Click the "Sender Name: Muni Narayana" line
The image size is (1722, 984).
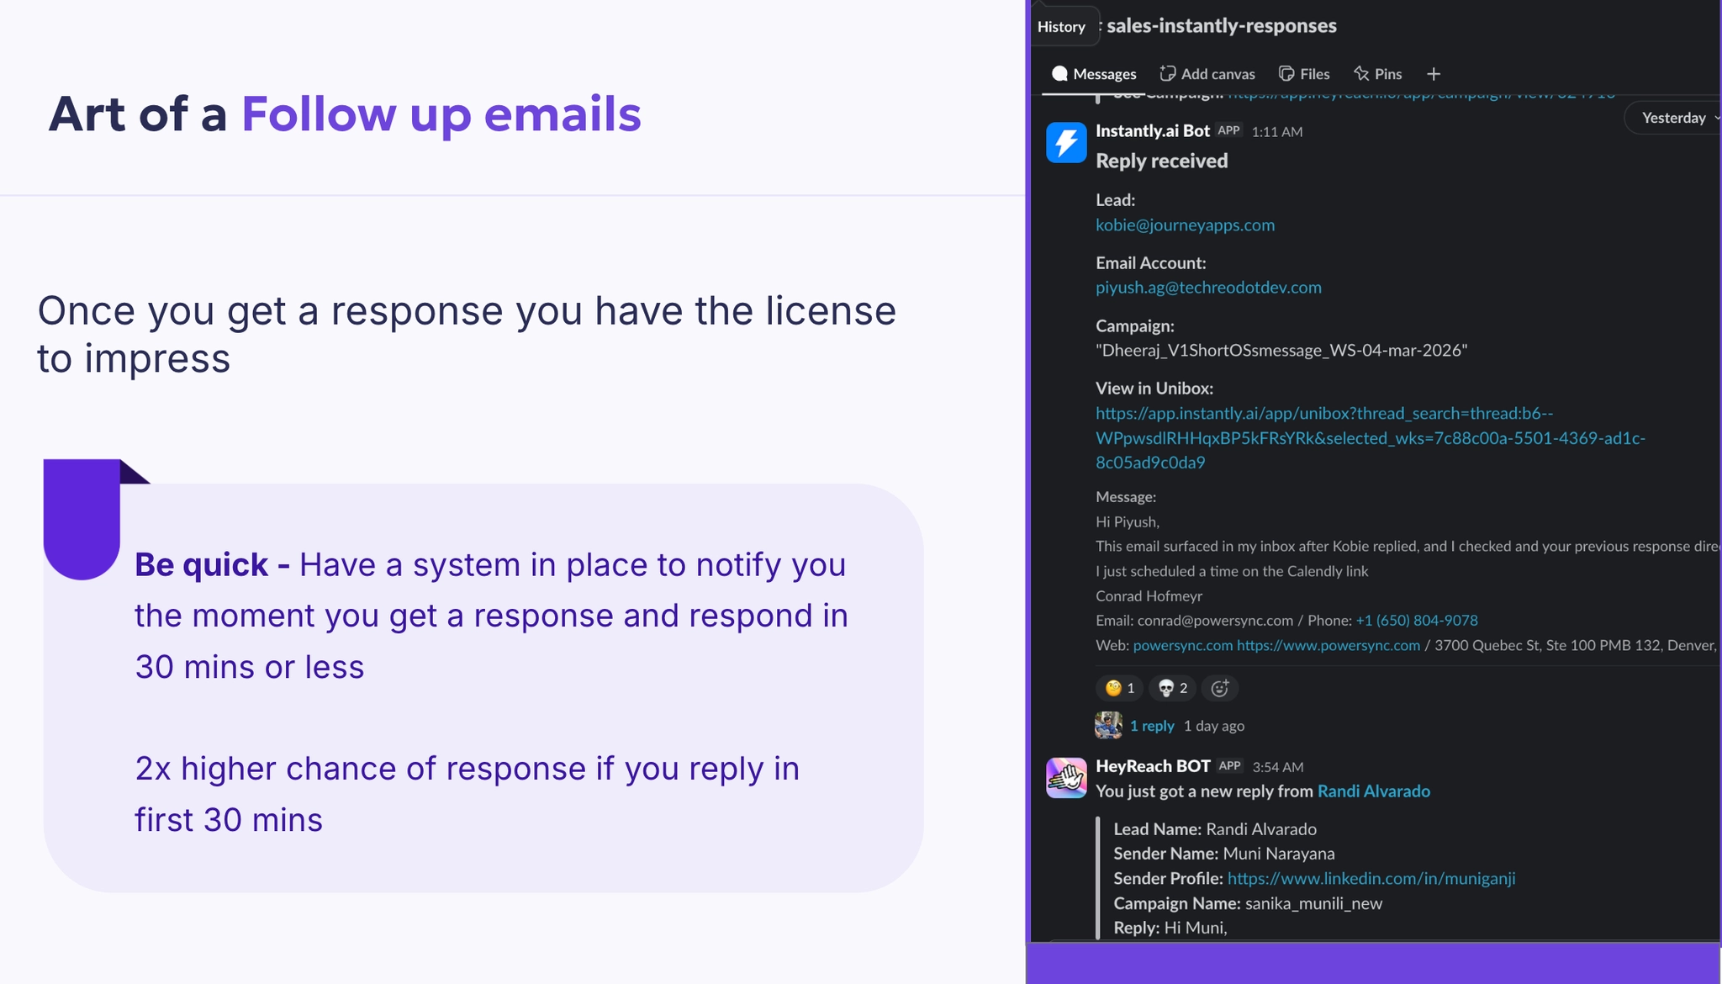pos(1224,854)
